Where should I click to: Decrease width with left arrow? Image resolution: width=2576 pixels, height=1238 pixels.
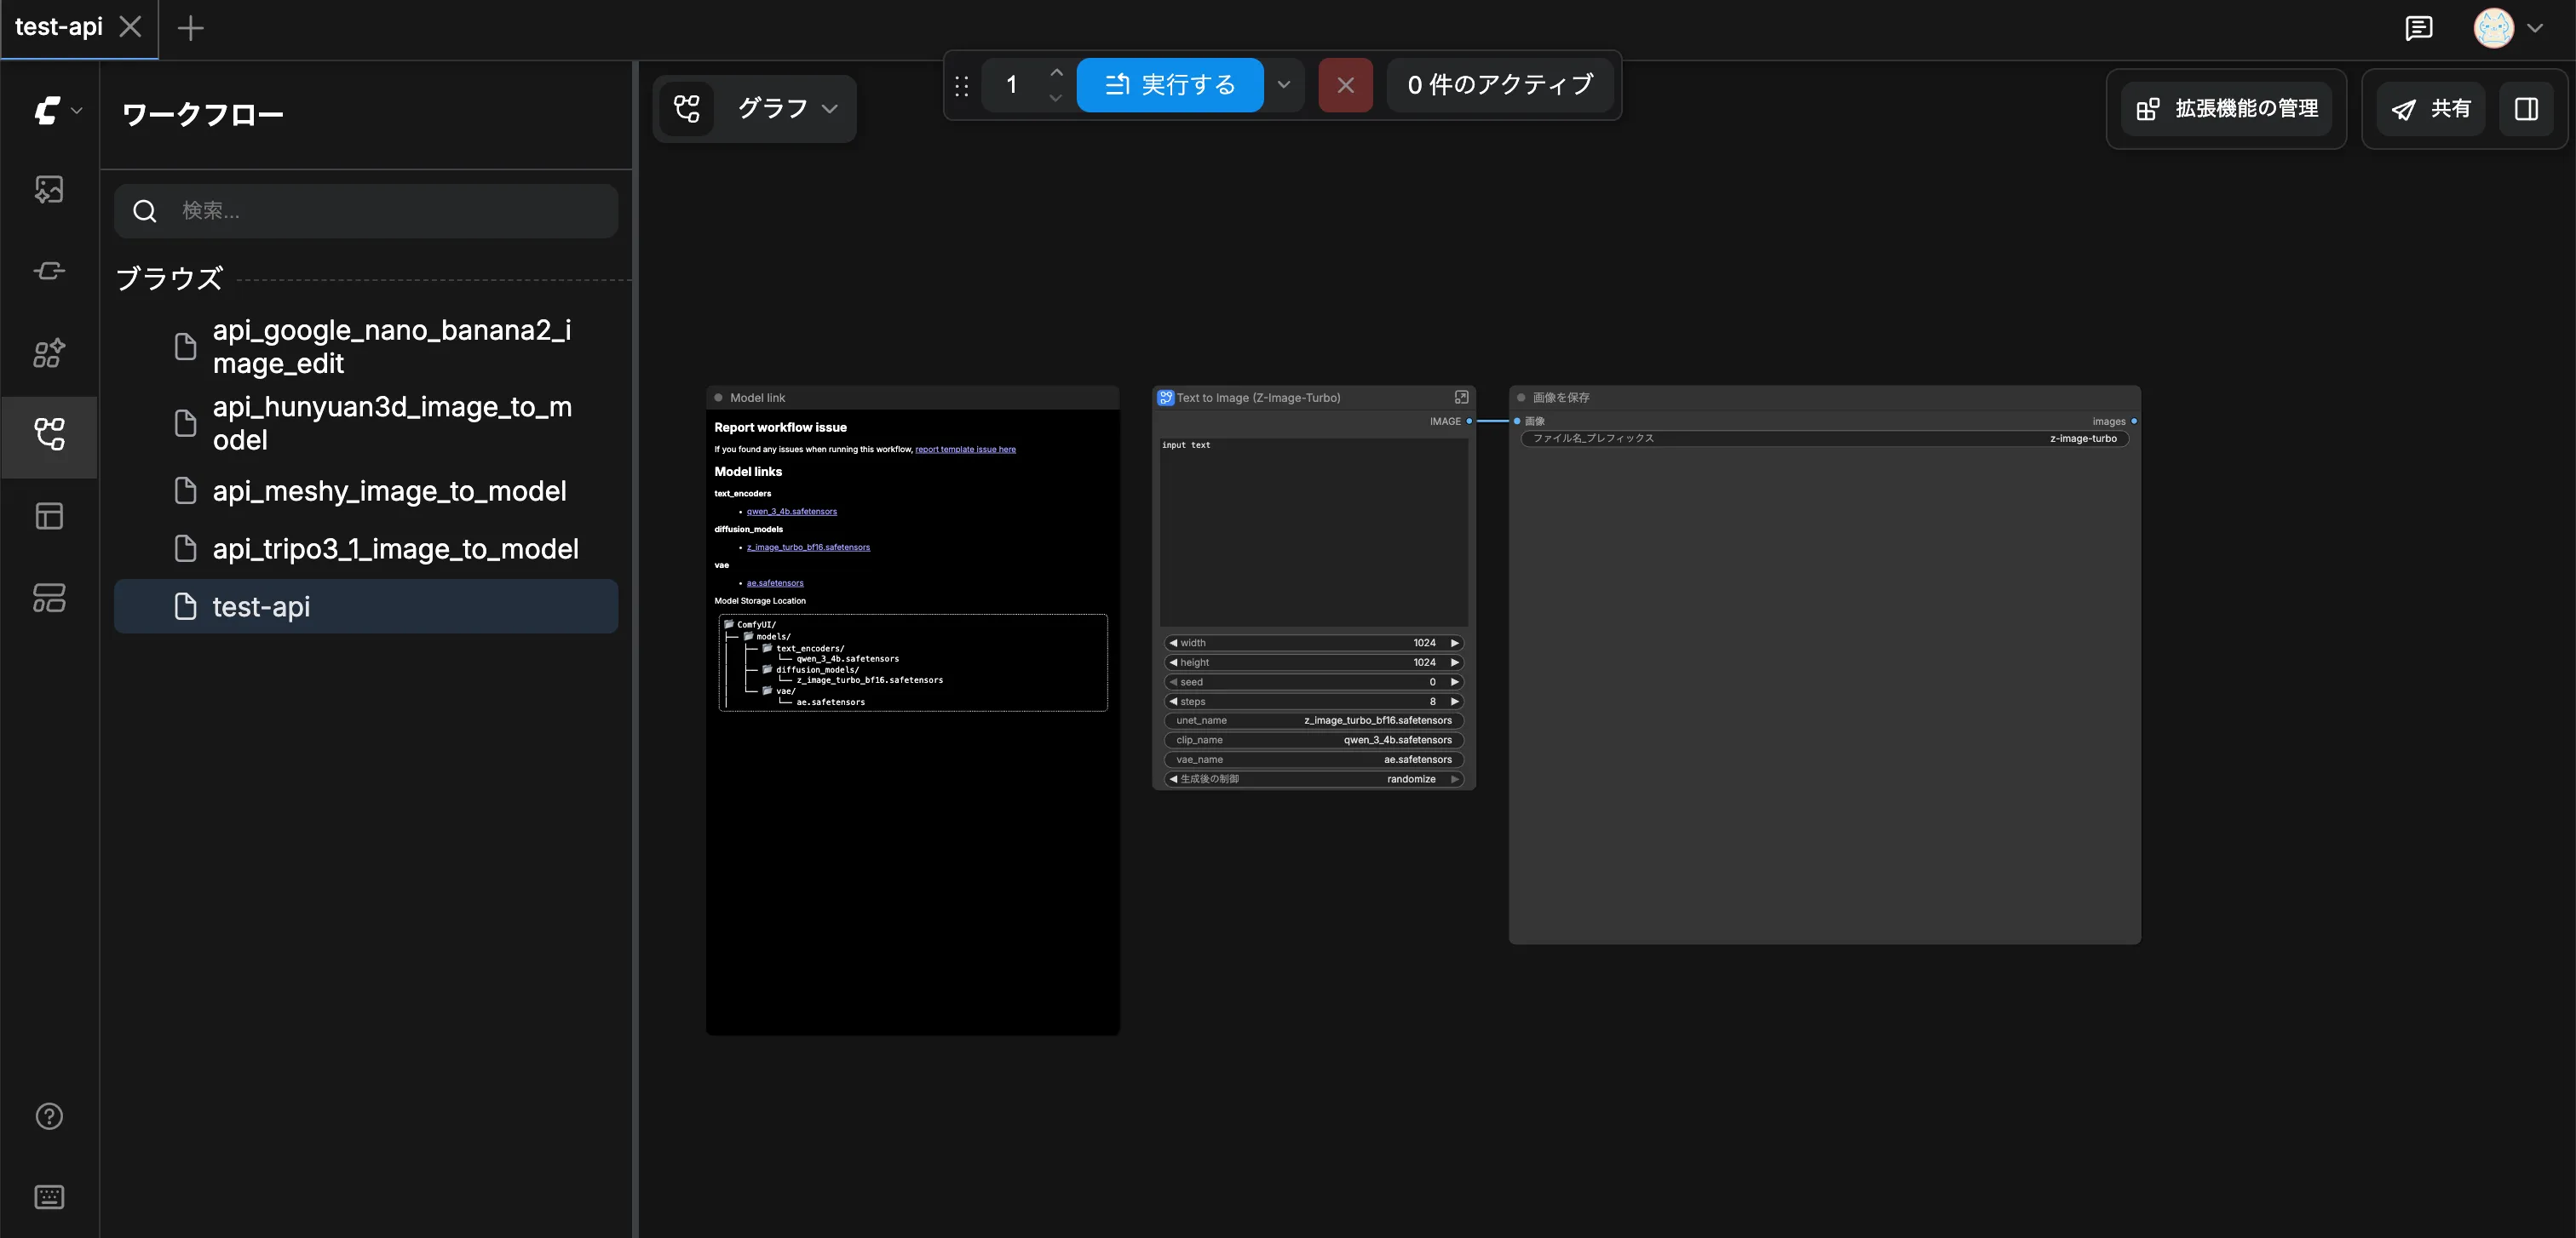[x=1173, y=644]
